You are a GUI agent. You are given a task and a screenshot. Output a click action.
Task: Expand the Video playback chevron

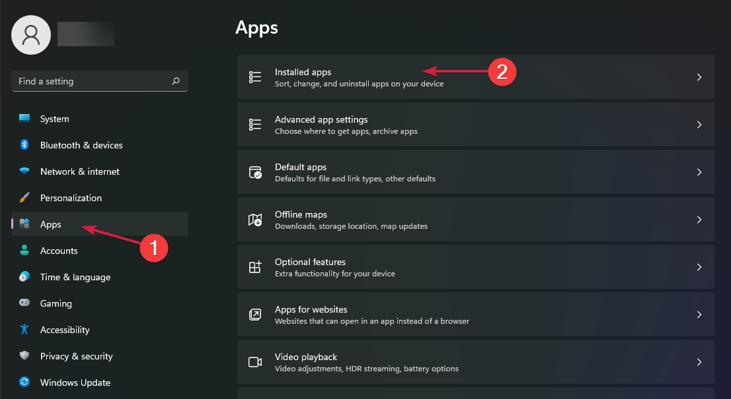coord(699,361)
